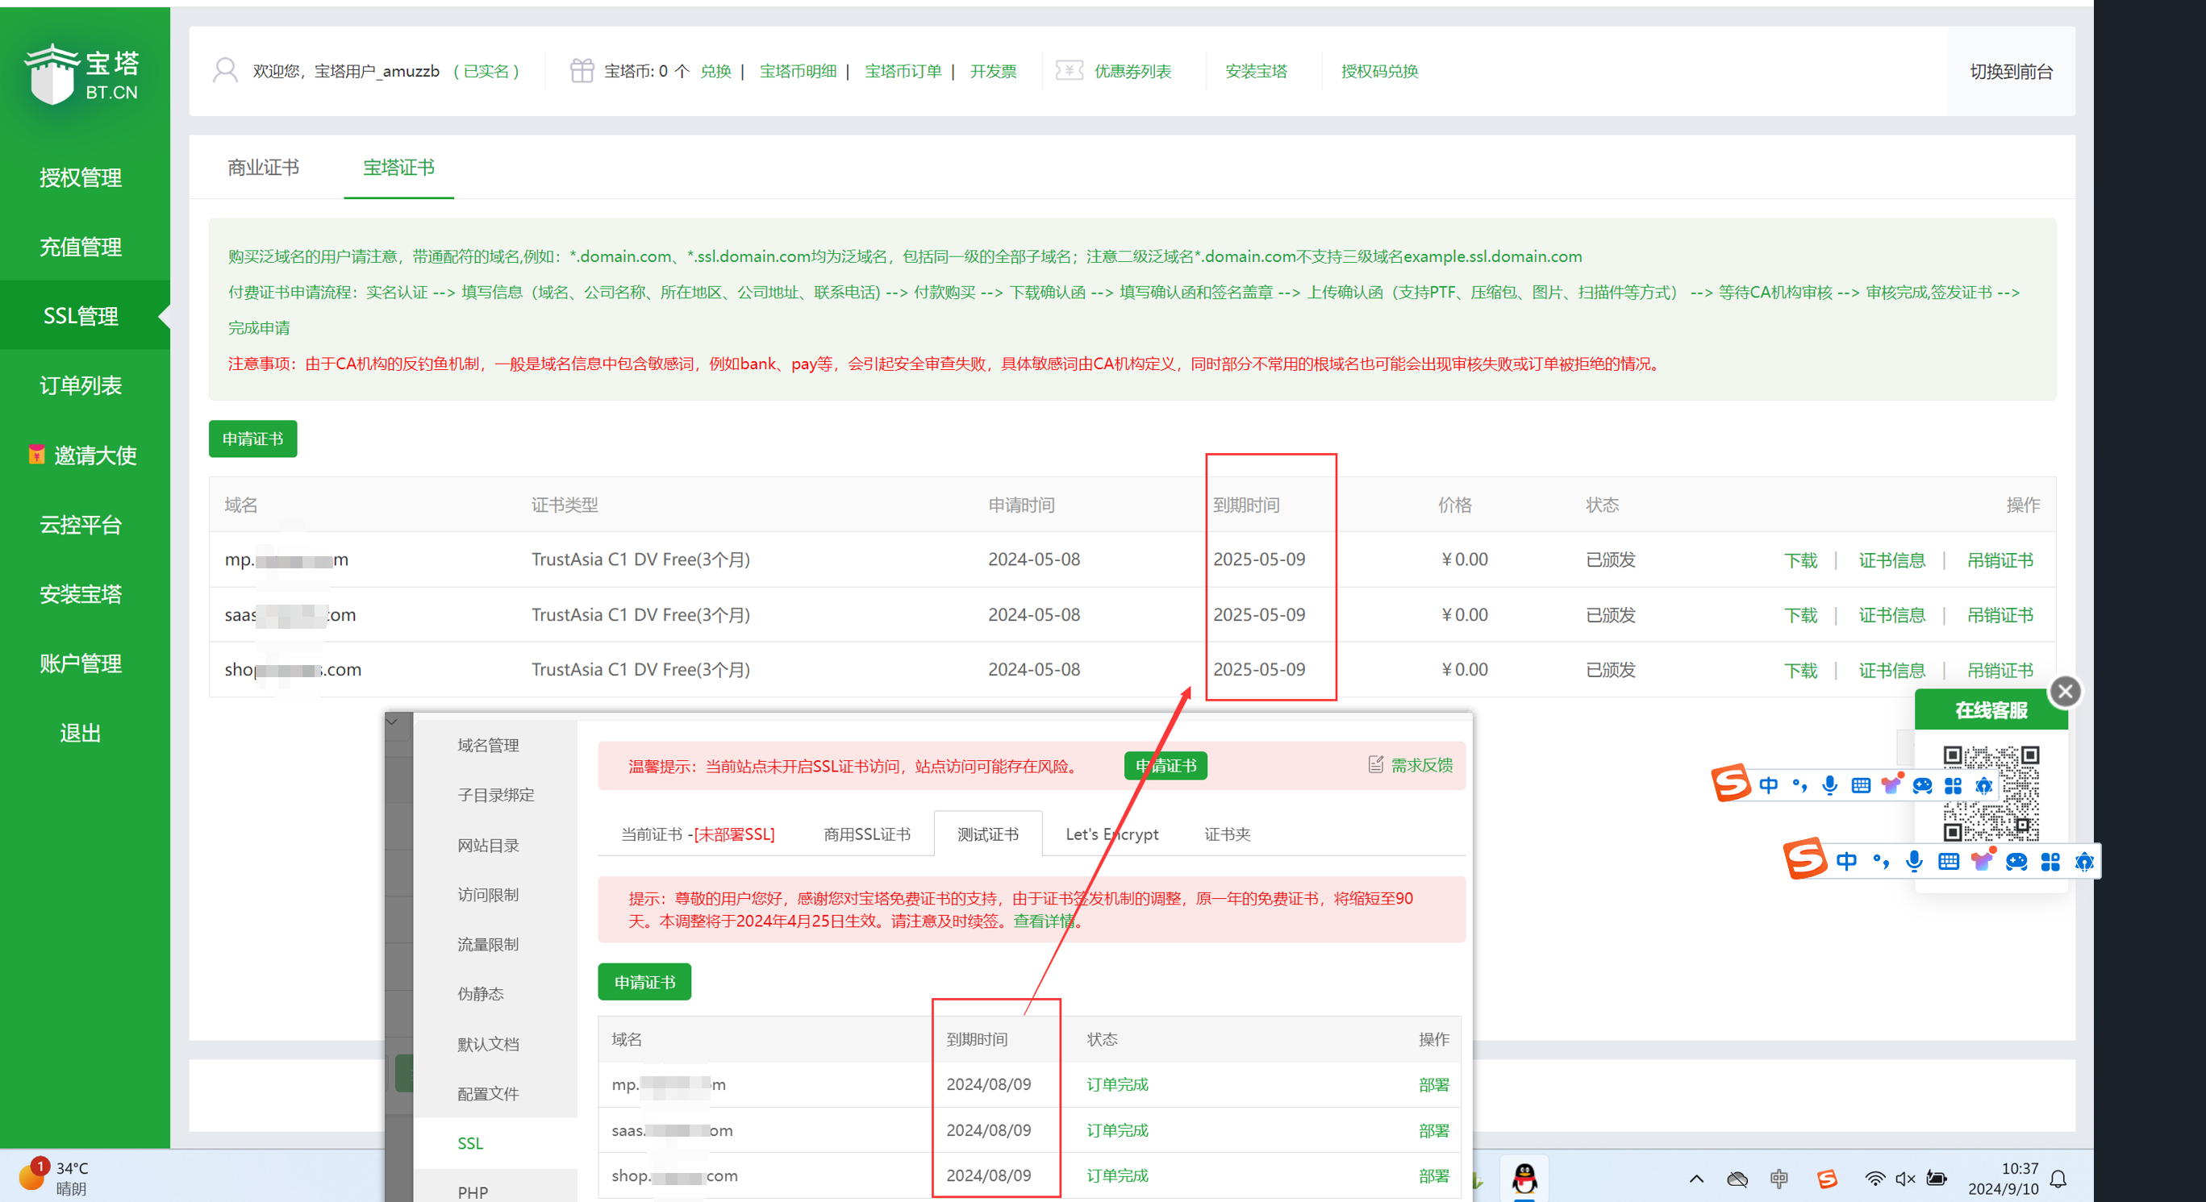
Task: Open the Let's Encrypt tab
Action: 1111,834
